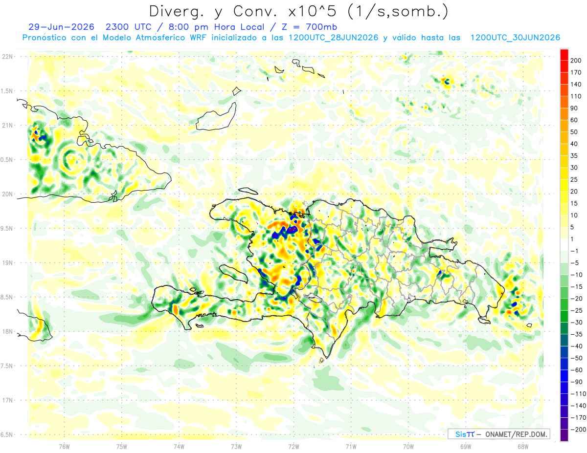Click the -30 value on the color scale

tap(577, 322)
